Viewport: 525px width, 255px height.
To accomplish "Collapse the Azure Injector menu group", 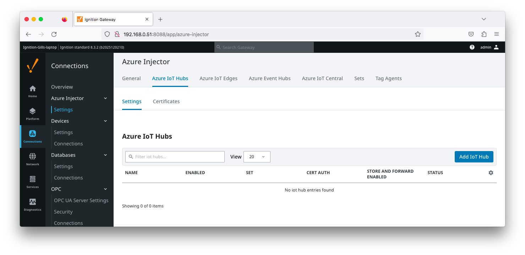I will (x=105, y=98).
